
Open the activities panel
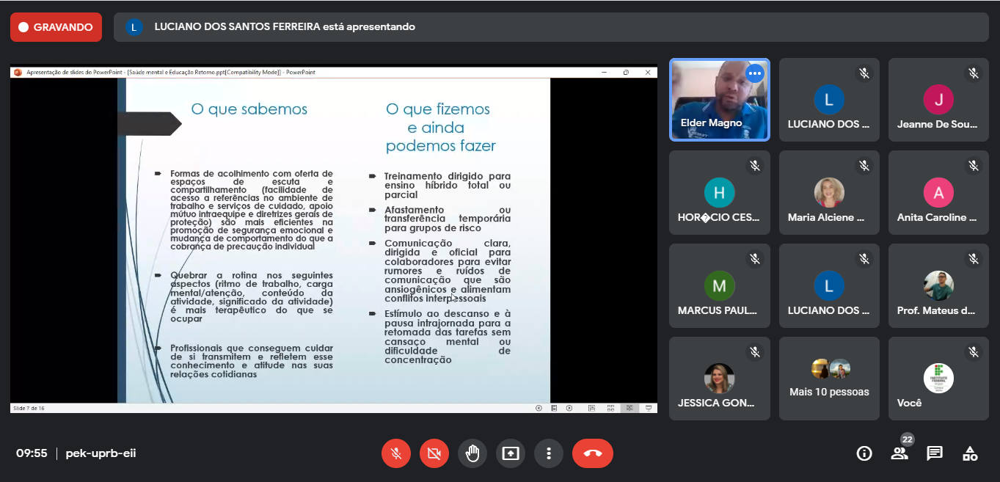click(x=970, y=453)
